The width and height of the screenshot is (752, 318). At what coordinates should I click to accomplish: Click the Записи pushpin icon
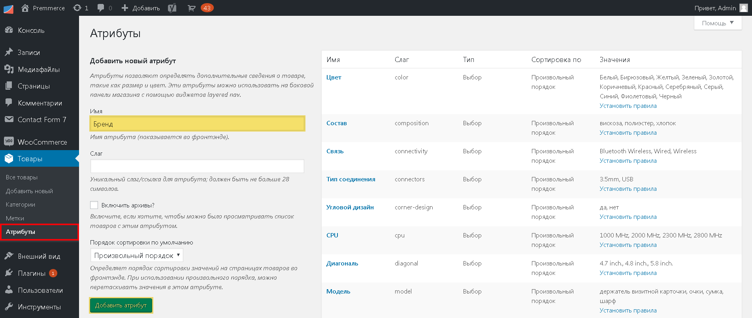[9, 52]
